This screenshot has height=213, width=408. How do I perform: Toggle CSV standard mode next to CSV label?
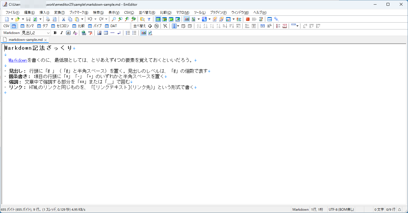pos(14,26)
